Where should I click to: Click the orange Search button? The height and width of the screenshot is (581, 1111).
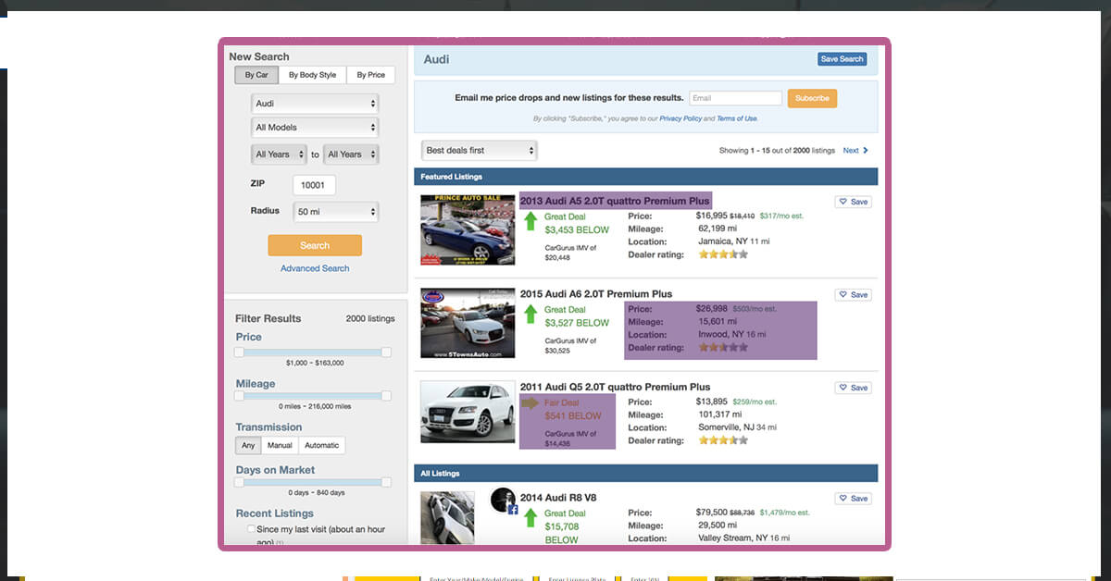(315, 245)
